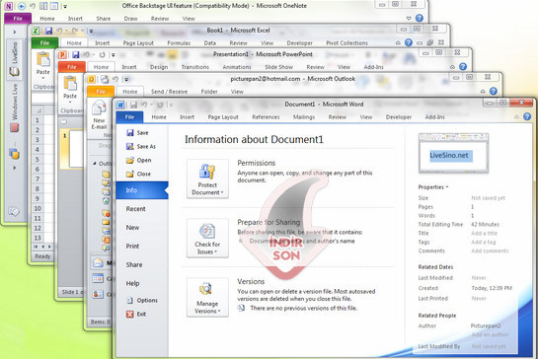
Task: Click the Back arrow icon in OneNote toolbar
Action: pos(22,6)
